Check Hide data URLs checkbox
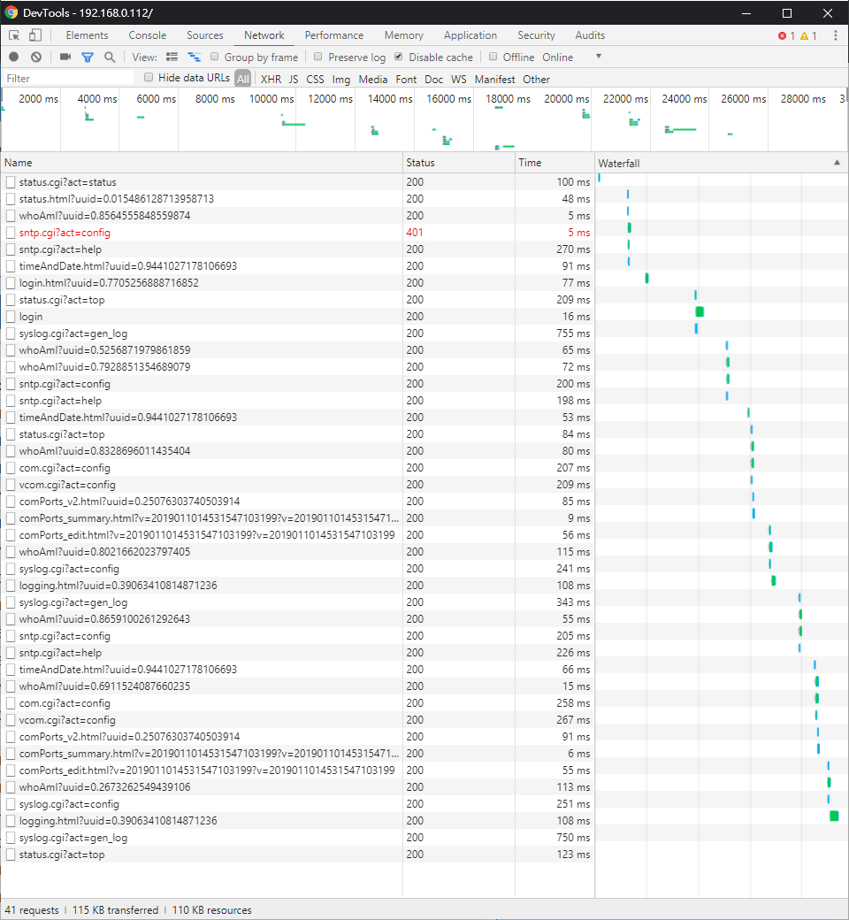Viewport: 849px width, 920px height. coord(149,77)
